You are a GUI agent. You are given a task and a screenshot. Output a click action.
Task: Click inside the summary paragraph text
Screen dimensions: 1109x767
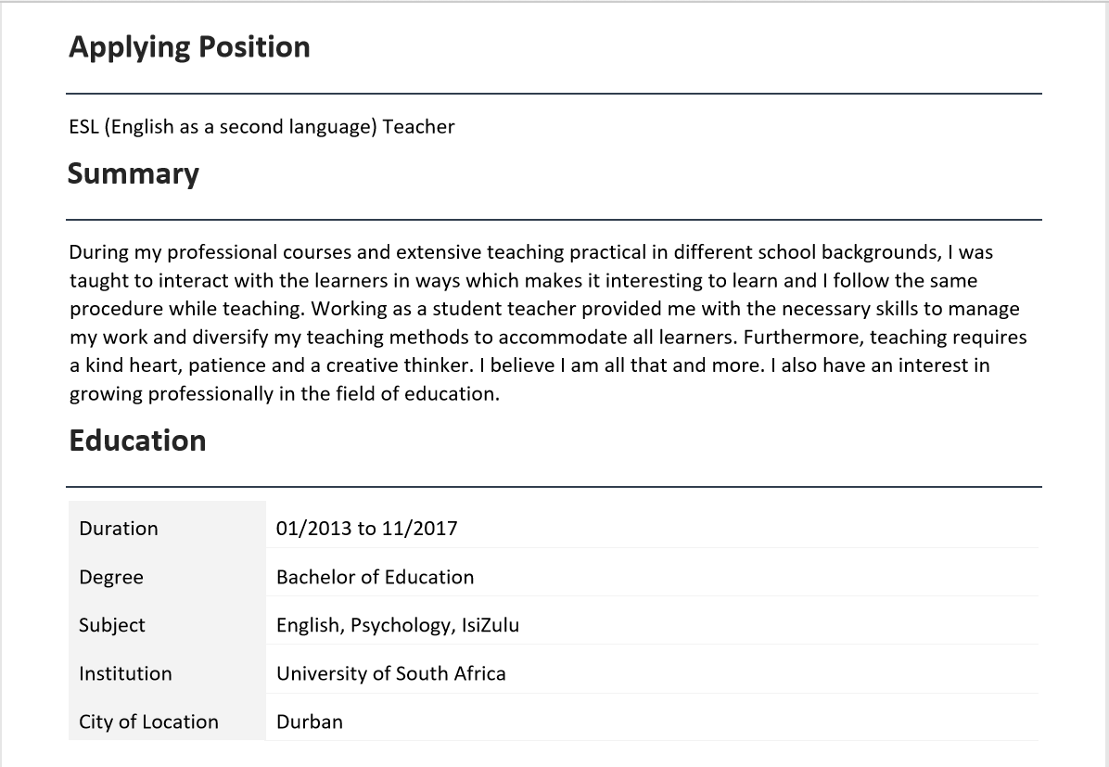click(x=547, y=323)
